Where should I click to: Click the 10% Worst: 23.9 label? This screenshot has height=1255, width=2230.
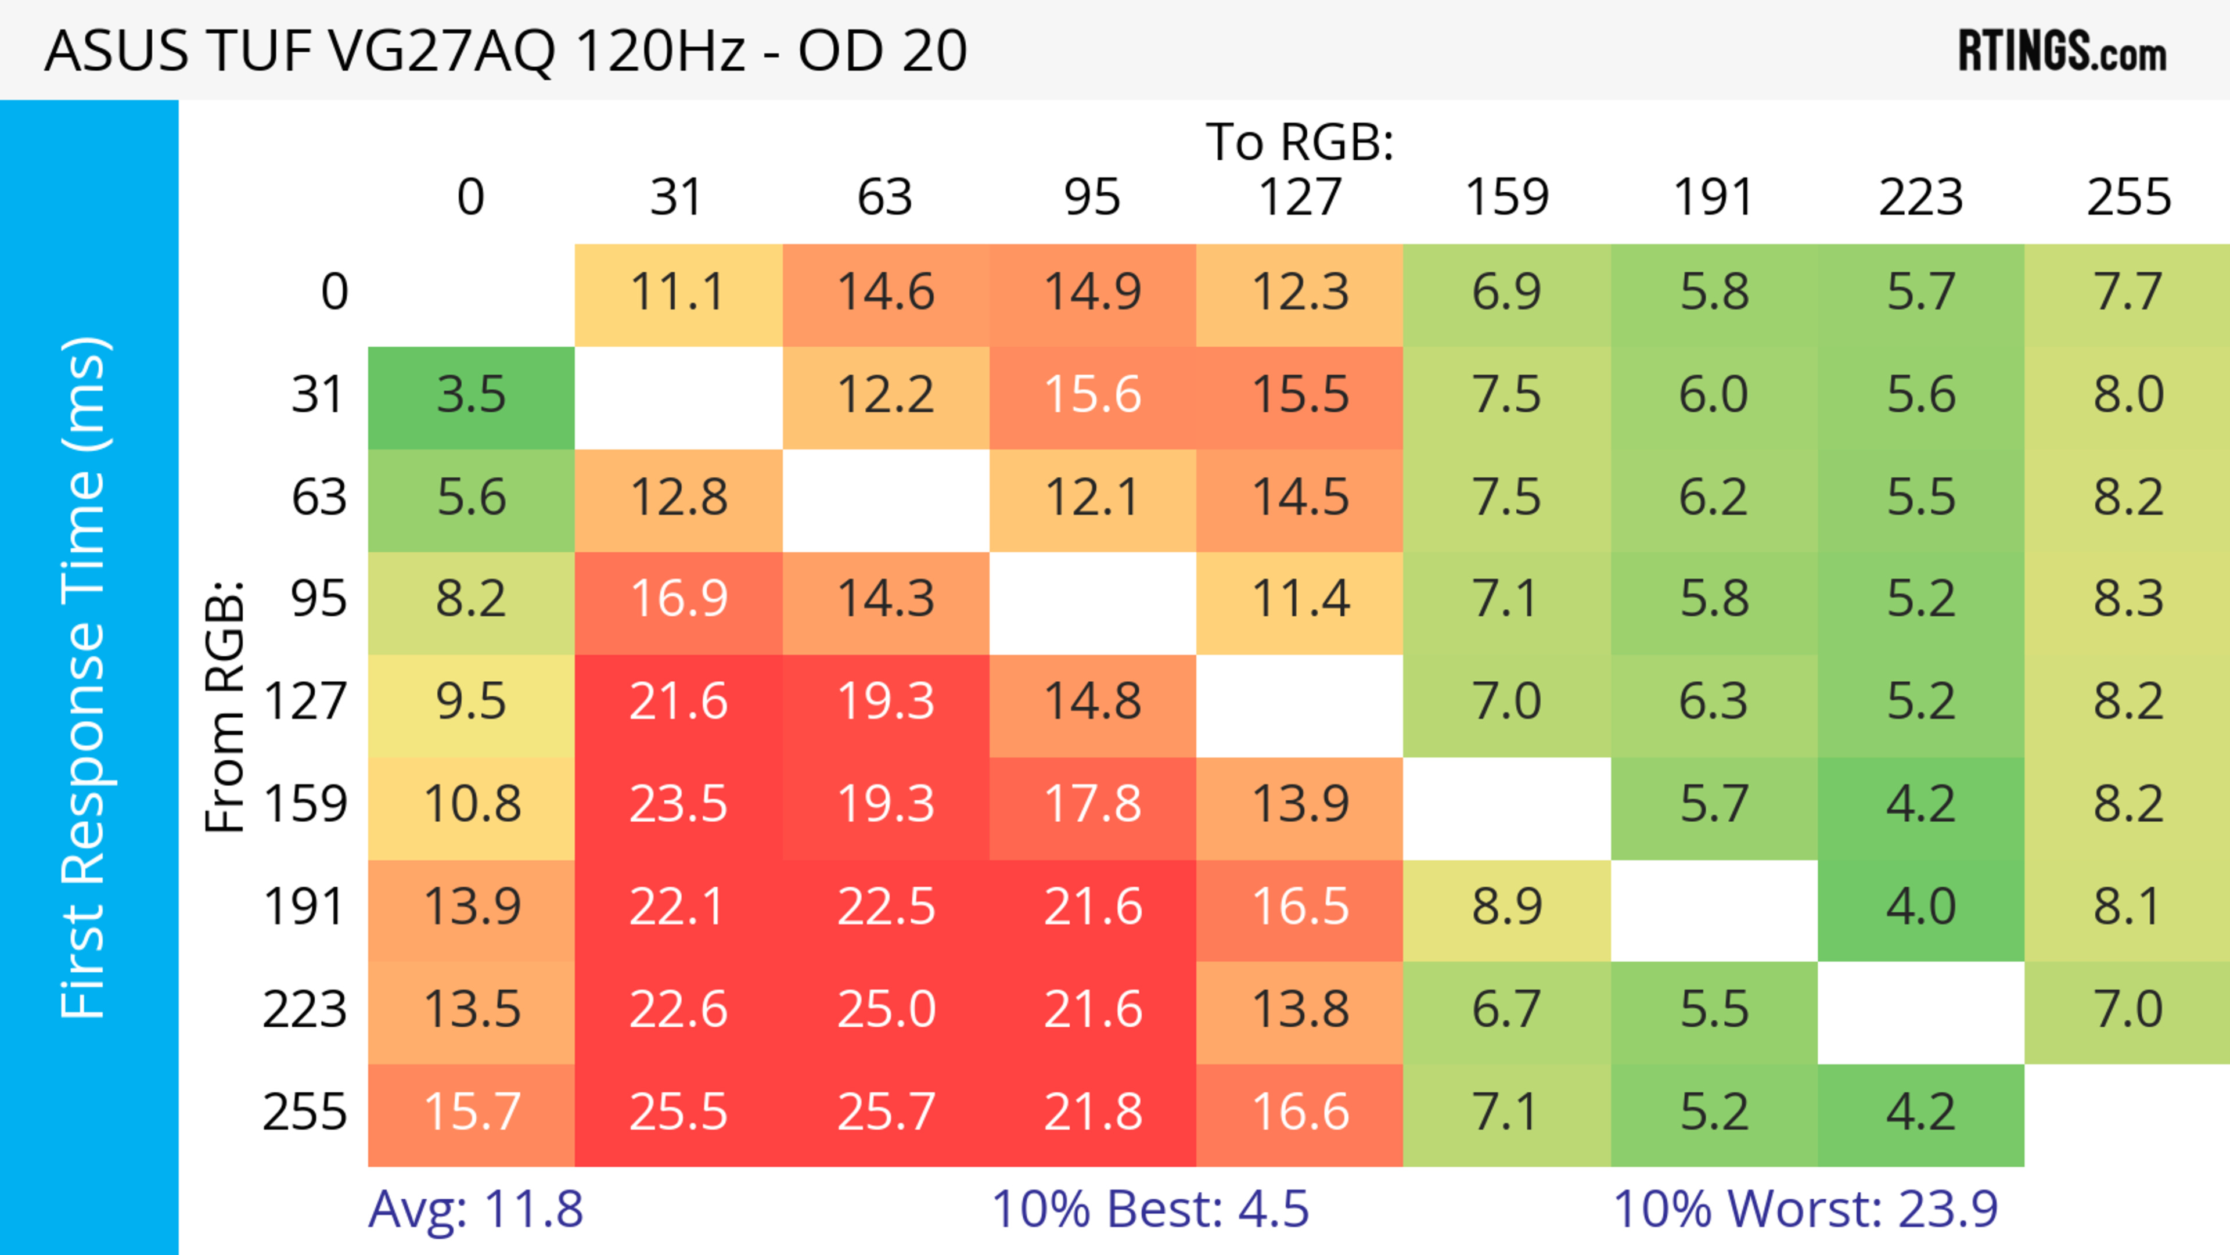pos(1805,1209)
